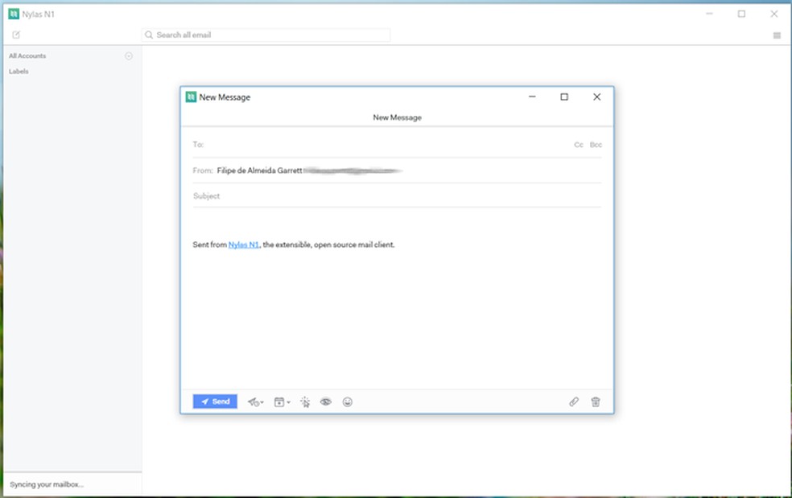Select All Accounts in the sidebar

27,56
